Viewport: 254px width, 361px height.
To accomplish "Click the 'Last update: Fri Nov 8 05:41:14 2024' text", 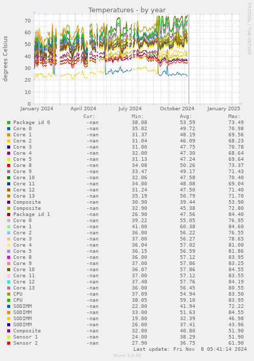I will point(190,349).
